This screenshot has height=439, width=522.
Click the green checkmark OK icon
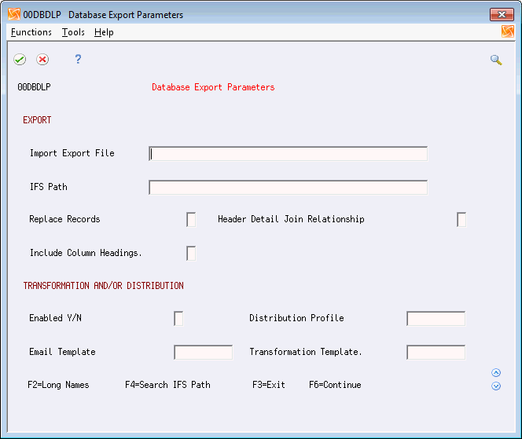point(20,60)
